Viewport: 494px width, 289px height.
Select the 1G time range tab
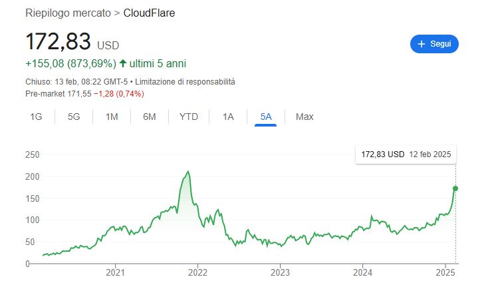36,117
